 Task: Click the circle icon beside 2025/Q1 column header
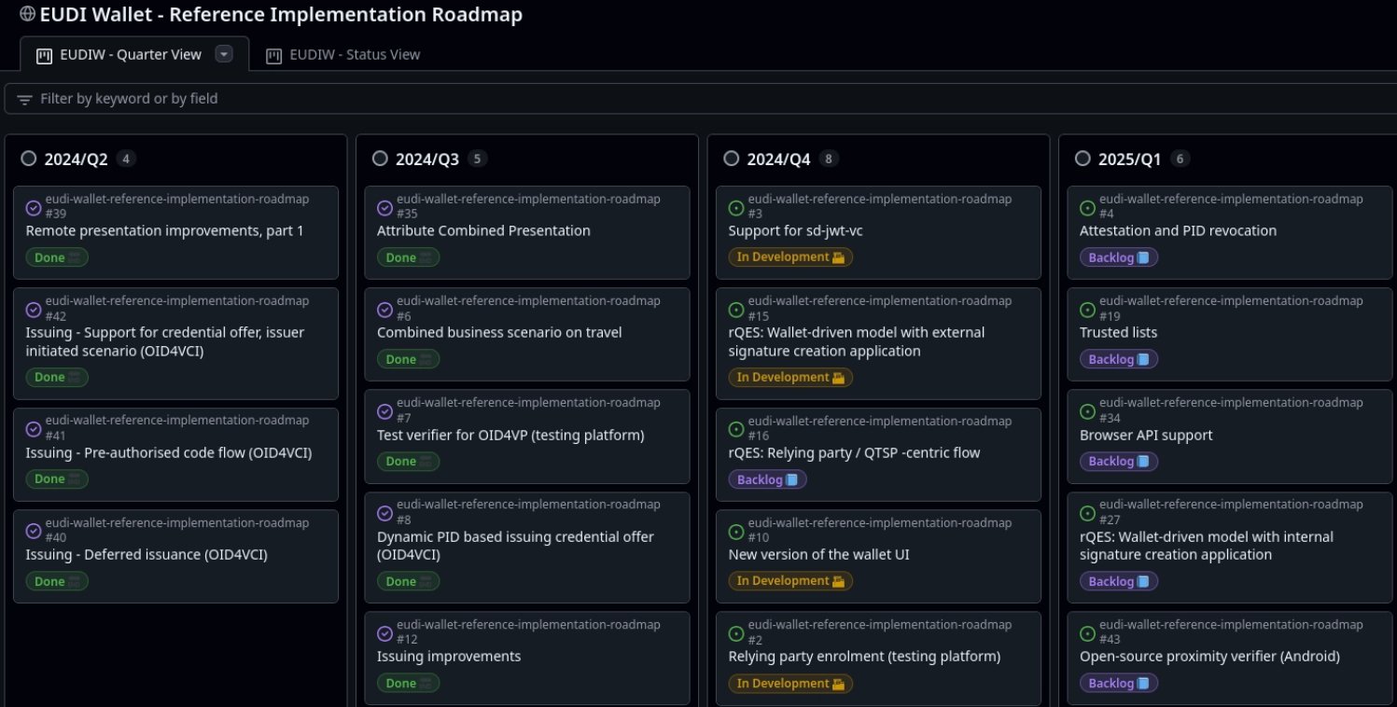pos(1083,159)
